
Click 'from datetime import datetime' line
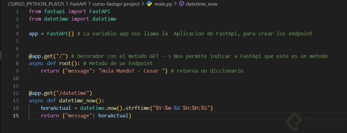tap(72, 19)
